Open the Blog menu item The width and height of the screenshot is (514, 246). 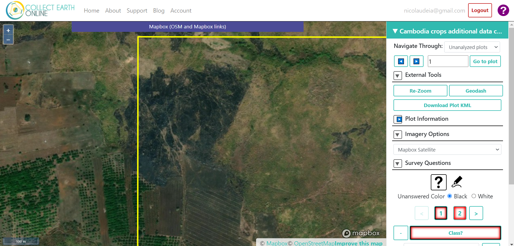159,11
